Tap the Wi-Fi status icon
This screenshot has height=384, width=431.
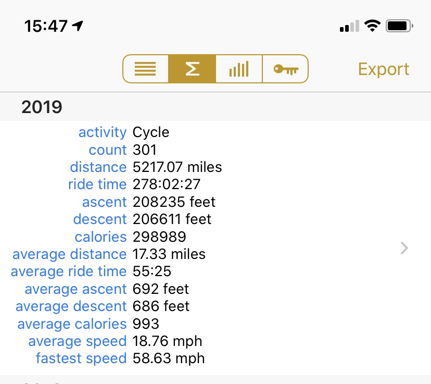[372, 26]
